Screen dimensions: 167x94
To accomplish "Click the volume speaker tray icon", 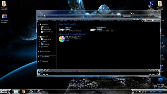I will [146, 92].
